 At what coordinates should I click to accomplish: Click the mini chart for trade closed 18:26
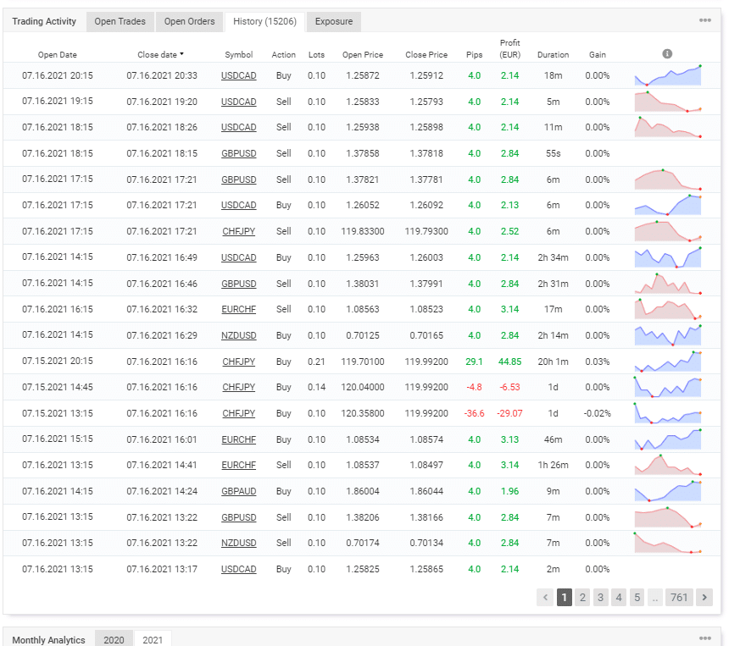point(668,127)
